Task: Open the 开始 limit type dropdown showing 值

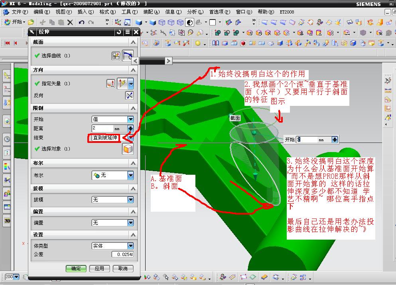Action: 130,119
